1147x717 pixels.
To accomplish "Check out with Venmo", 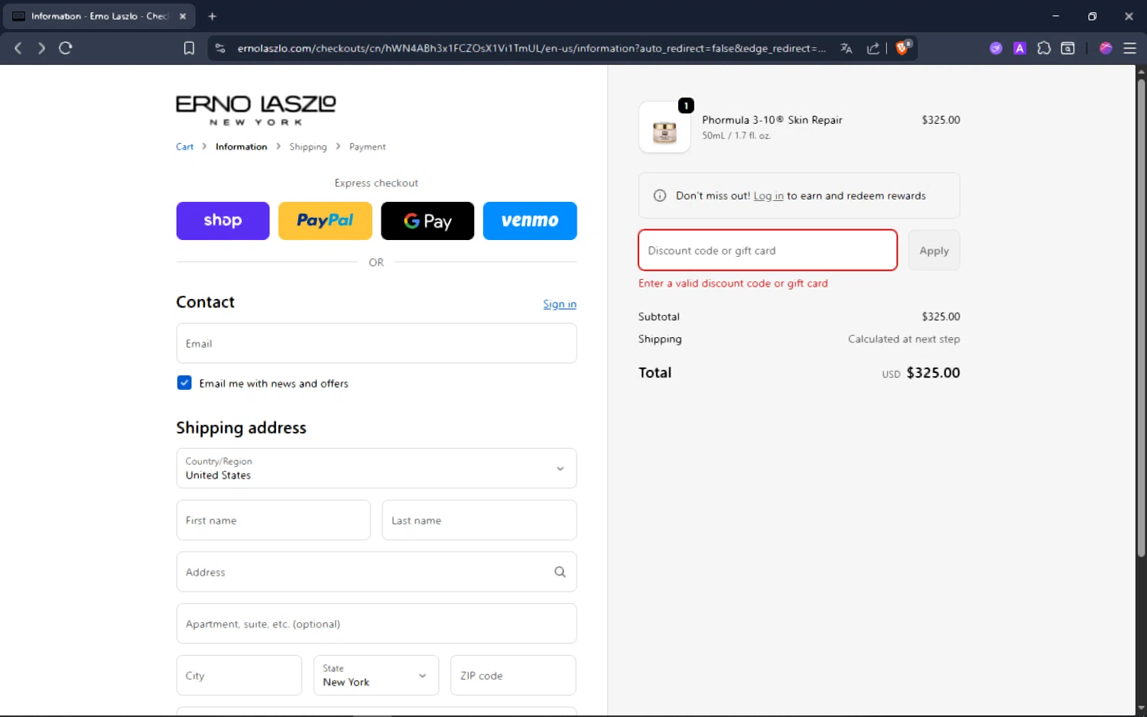I will (530, 221).
